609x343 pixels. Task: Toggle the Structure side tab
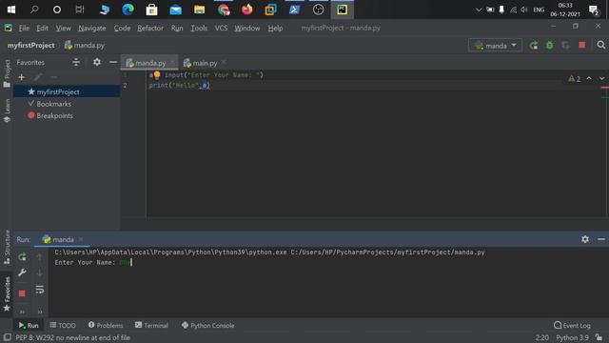point(7,248)
